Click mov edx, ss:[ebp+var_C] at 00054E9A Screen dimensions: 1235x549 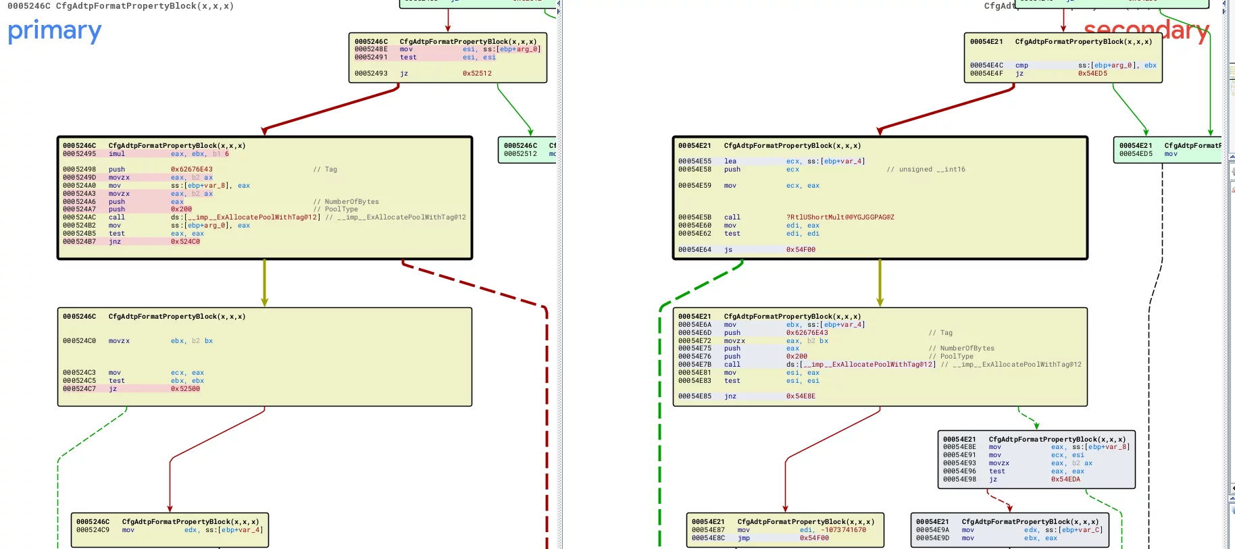1009,530
